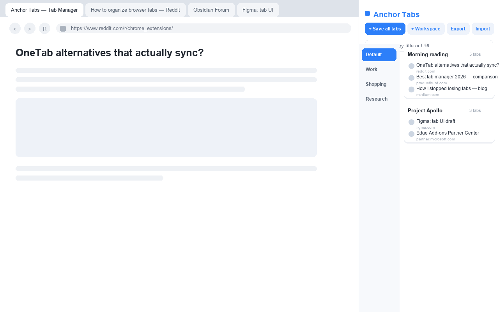Viewport: 499px width, 312px height.
Task: Click the medium.com domain label
Action: tap(428, 95)
